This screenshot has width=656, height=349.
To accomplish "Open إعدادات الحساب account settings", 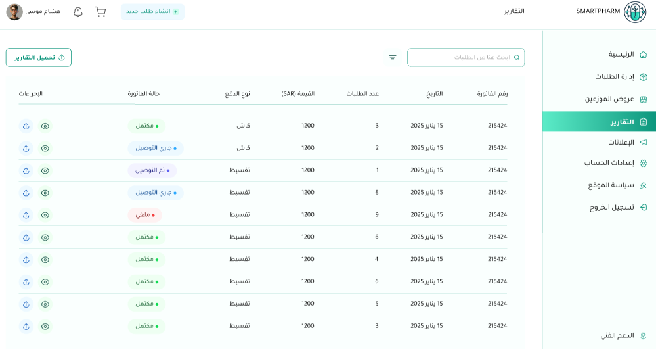I will 609,163.
